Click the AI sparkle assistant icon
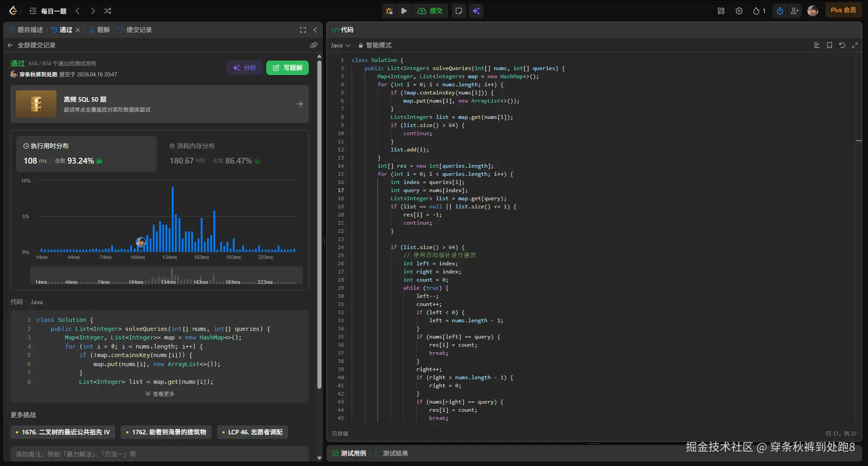The image size is (868, 466). coord(476,11)
